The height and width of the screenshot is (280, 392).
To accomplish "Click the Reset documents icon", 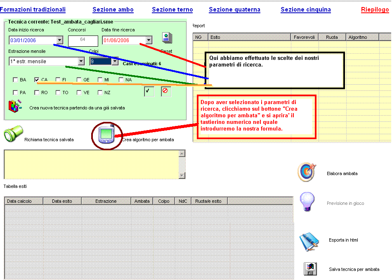I will point(167,38).
